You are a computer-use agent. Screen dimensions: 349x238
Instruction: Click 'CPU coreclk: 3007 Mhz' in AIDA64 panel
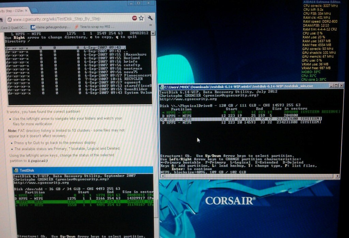pyautogui.click(x=321, y=6)
